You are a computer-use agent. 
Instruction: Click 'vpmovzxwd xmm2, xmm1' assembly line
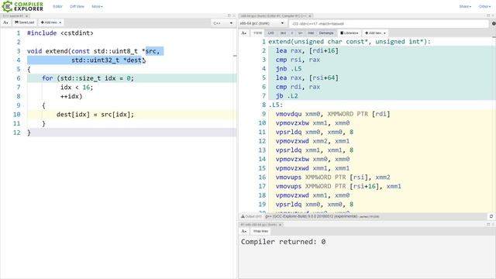[312, 141]
